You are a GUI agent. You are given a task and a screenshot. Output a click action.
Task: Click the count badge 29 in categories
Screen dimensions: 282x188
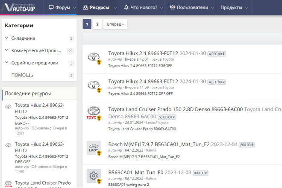click(70, 51)
